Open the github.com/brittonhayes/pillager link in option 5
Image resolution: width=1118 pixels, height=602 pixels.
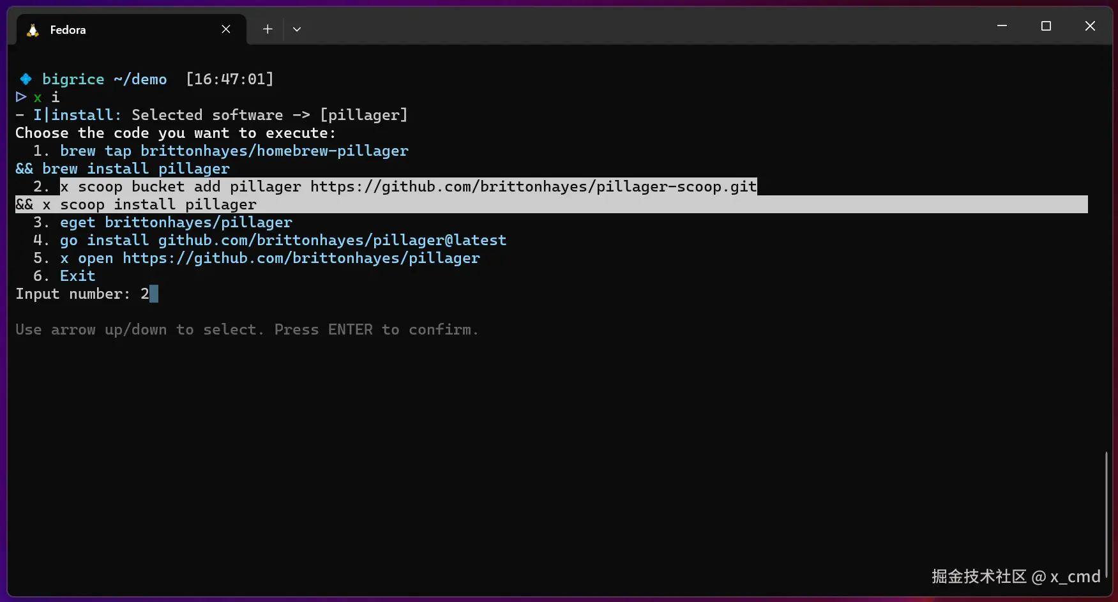point(301,259)
